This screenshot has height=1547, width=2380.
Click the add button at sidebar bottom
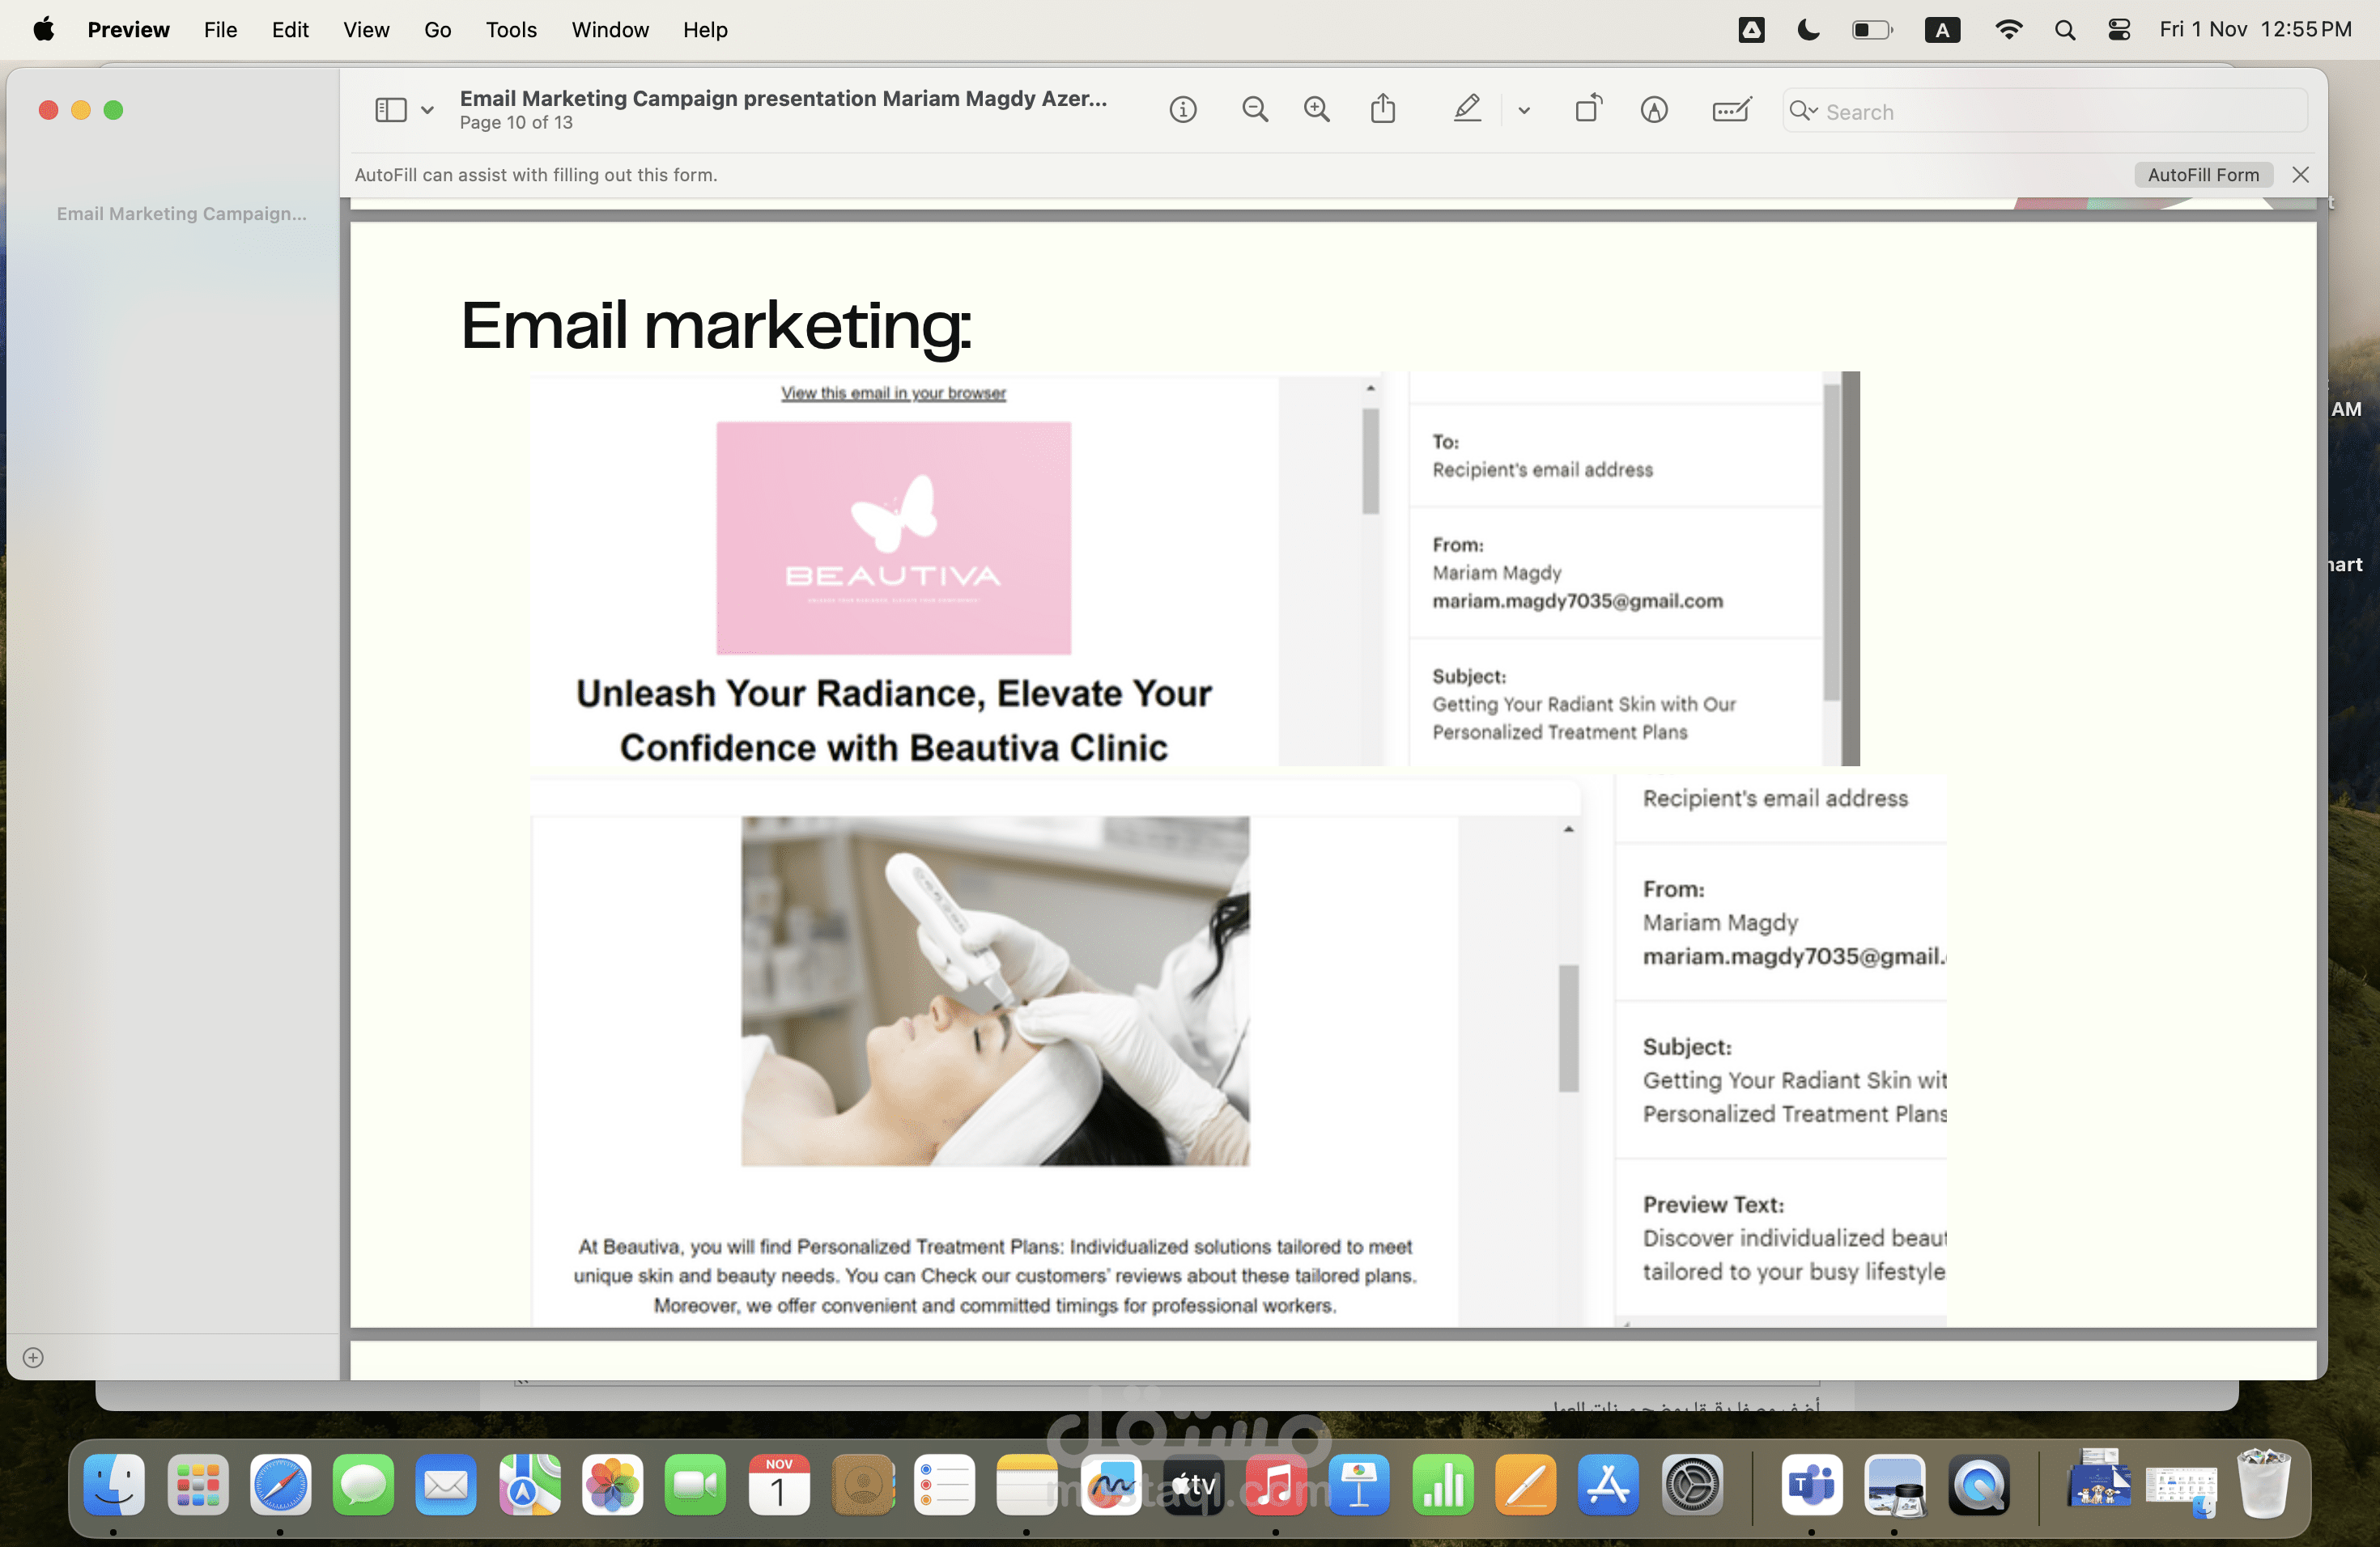coord(33,1357)
